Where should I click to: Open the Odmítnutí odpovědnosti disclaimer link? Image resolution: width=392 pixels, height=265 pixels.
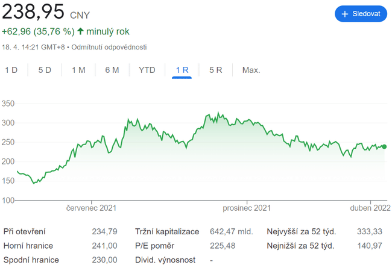coord(109,47)
